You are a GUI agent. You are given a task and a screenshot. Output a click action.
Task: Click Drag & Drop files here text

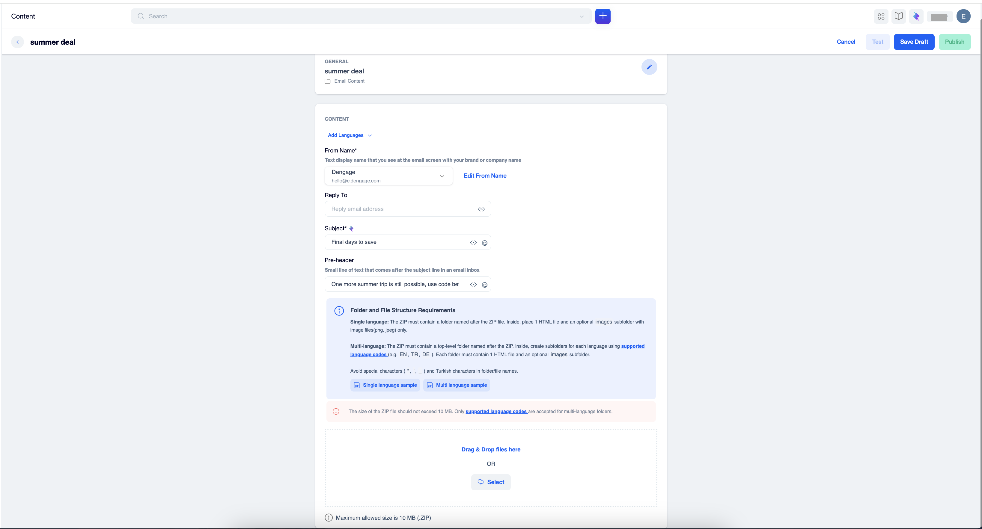click(491, 449)
